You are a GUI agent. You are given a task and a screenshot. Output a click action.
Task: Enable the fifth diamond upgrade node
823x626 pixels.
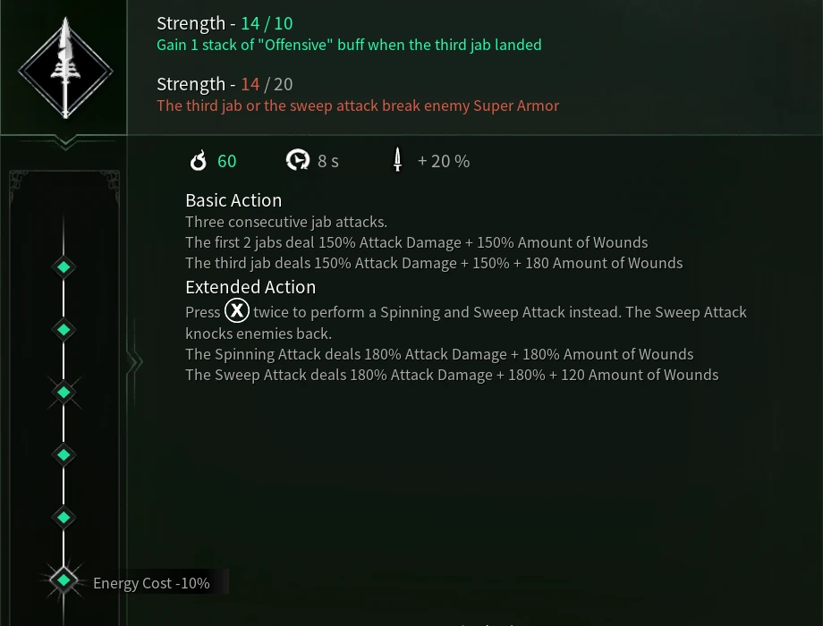[x=64, y=517]
